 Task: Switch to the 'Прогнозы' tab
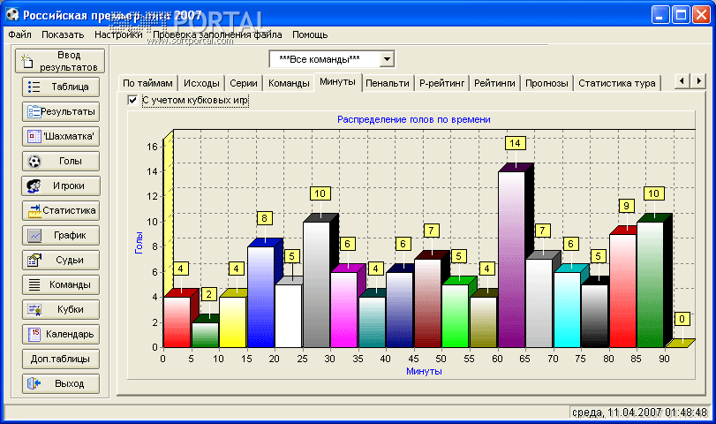[x=546, y=83]
